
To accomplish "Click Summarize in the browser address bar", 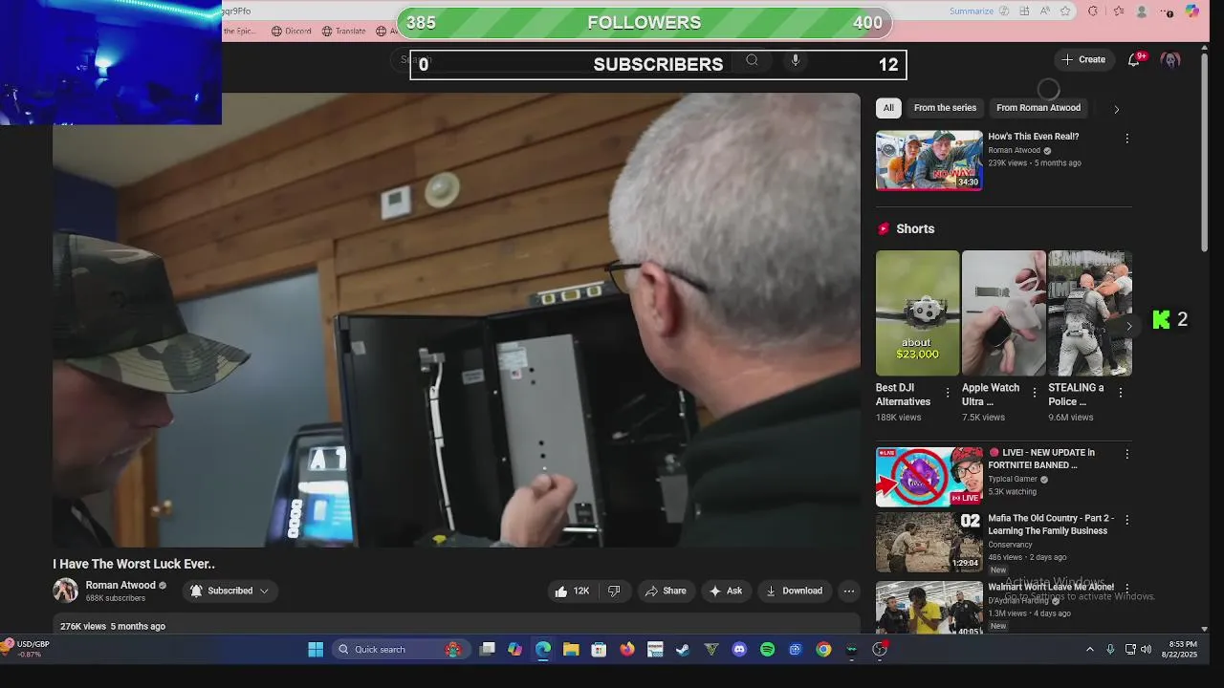I will click(x=972, y=11).
